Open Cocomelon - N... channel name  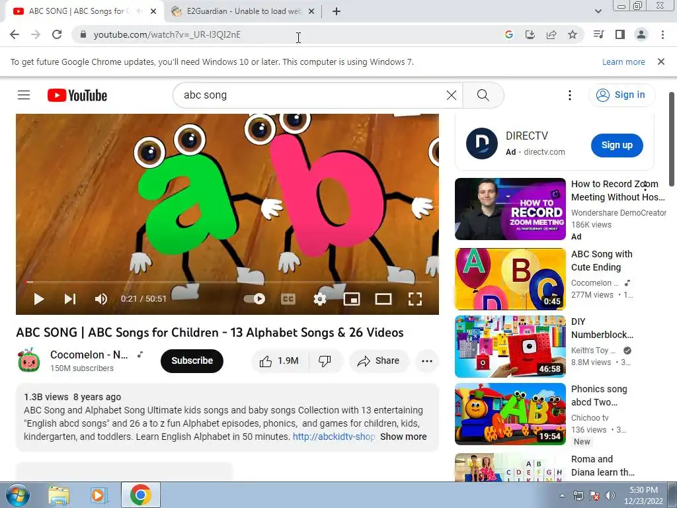tap(89, 355)
